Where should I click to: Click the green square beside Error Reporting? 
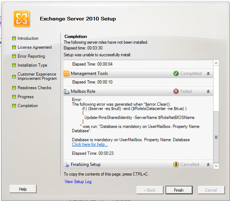[14, 56]
